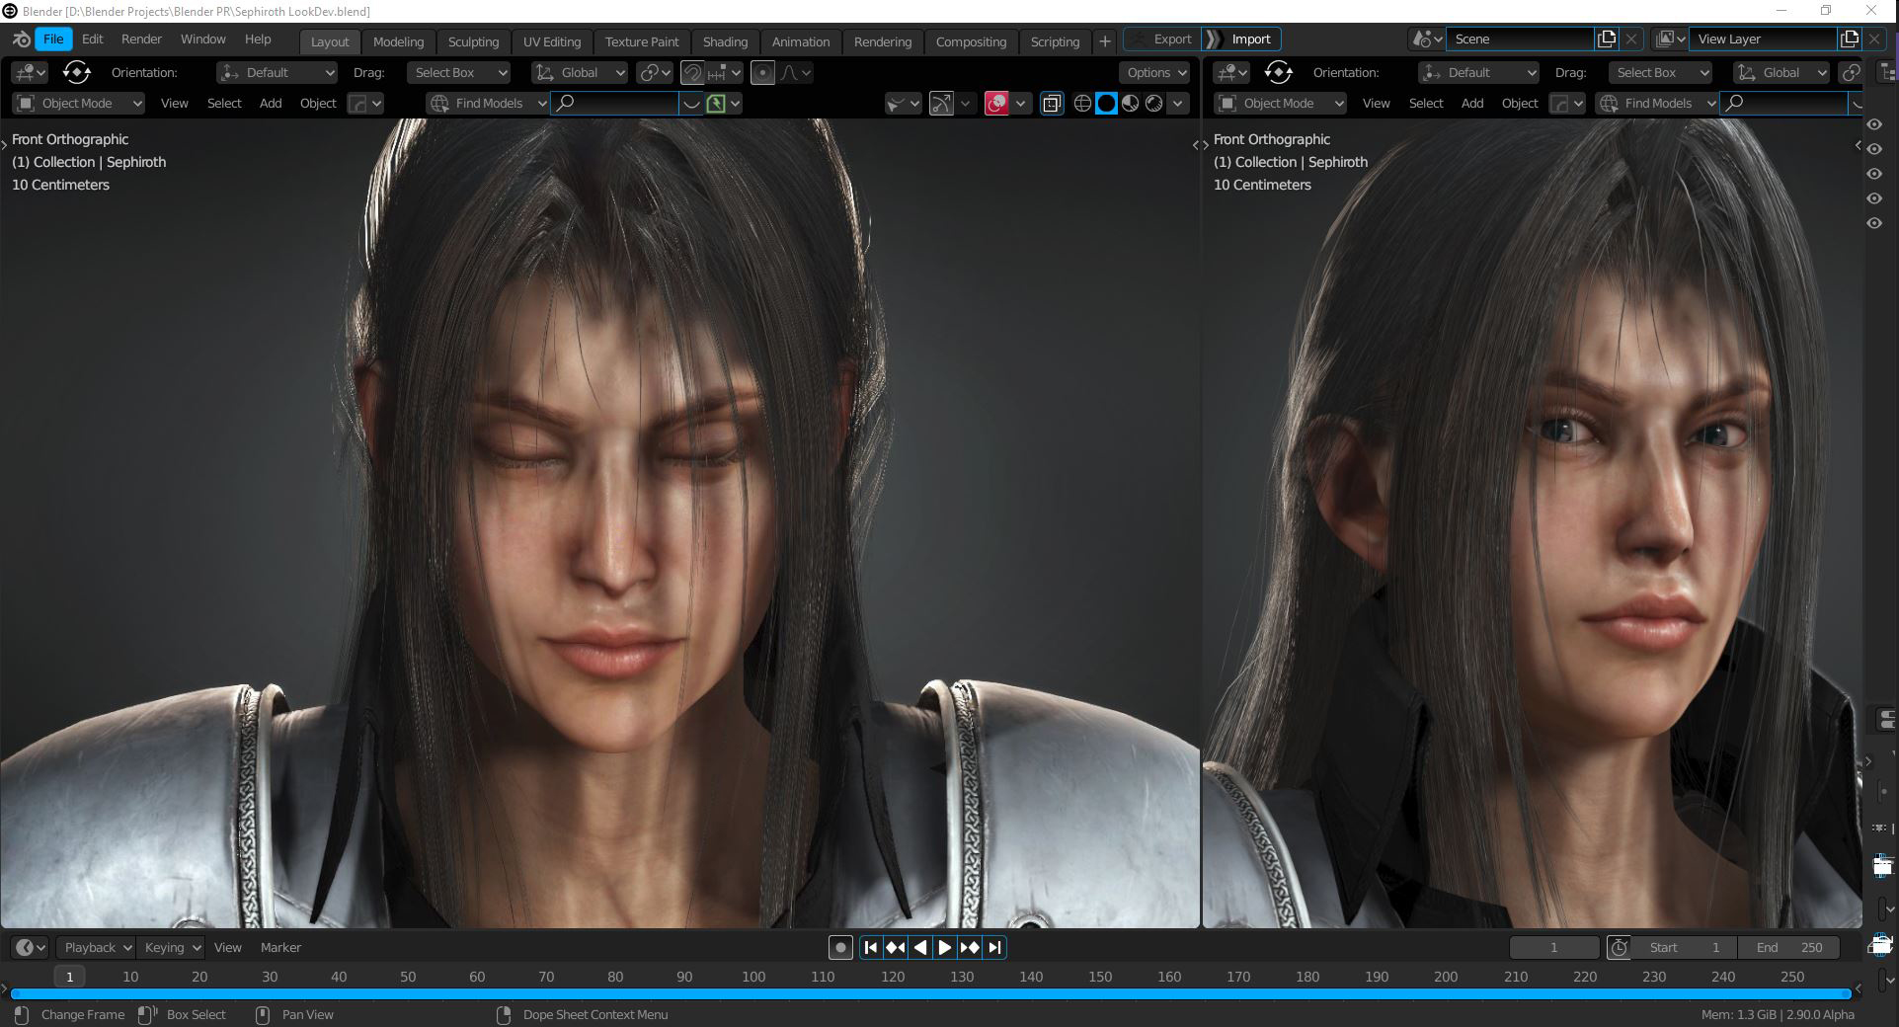This screenshot has height=1027, width=1899.
Task: Switch to the Texture Paint workspace tab
Action: coord(642,41)
